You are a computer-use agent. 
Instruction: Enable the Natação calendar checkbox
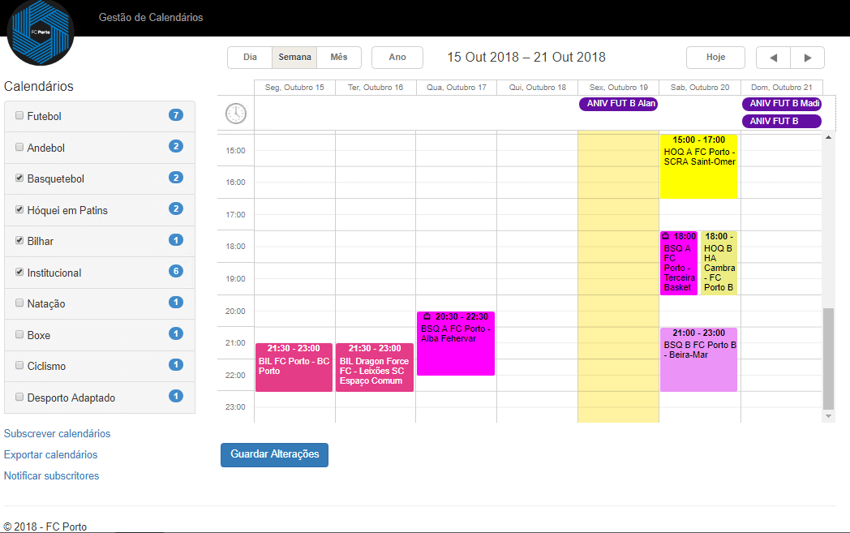pyautogui.click(x=19, y=303)
